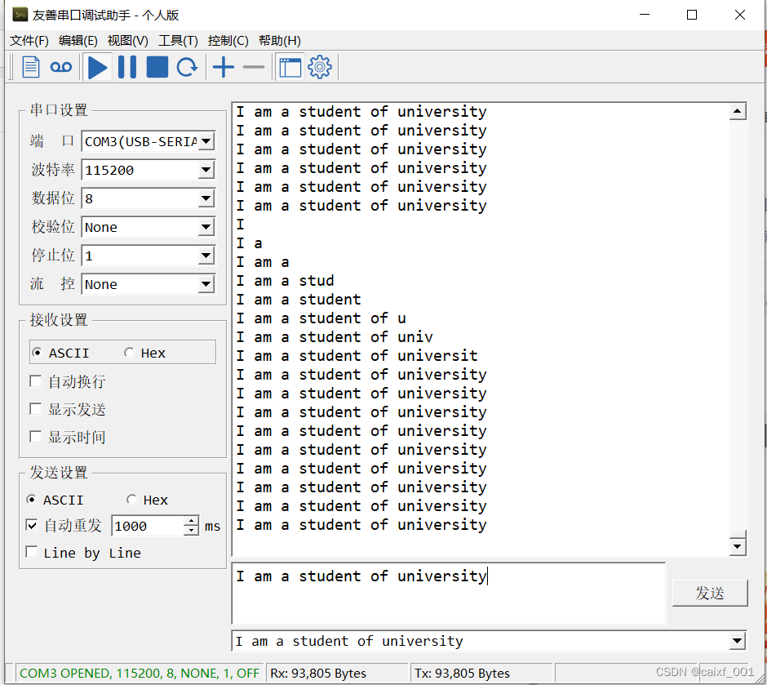Click in the send message text box
This screenshot has height=685, width=767.
pyautogui.click(x=449, y=594)
